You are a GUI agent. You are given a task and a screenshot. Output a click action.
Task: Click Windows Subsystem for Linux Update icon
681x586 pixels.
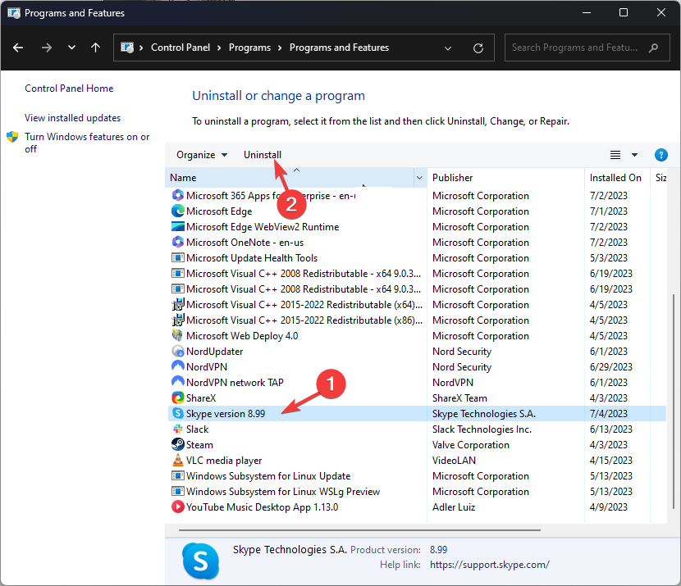click(x=177, y=476)
